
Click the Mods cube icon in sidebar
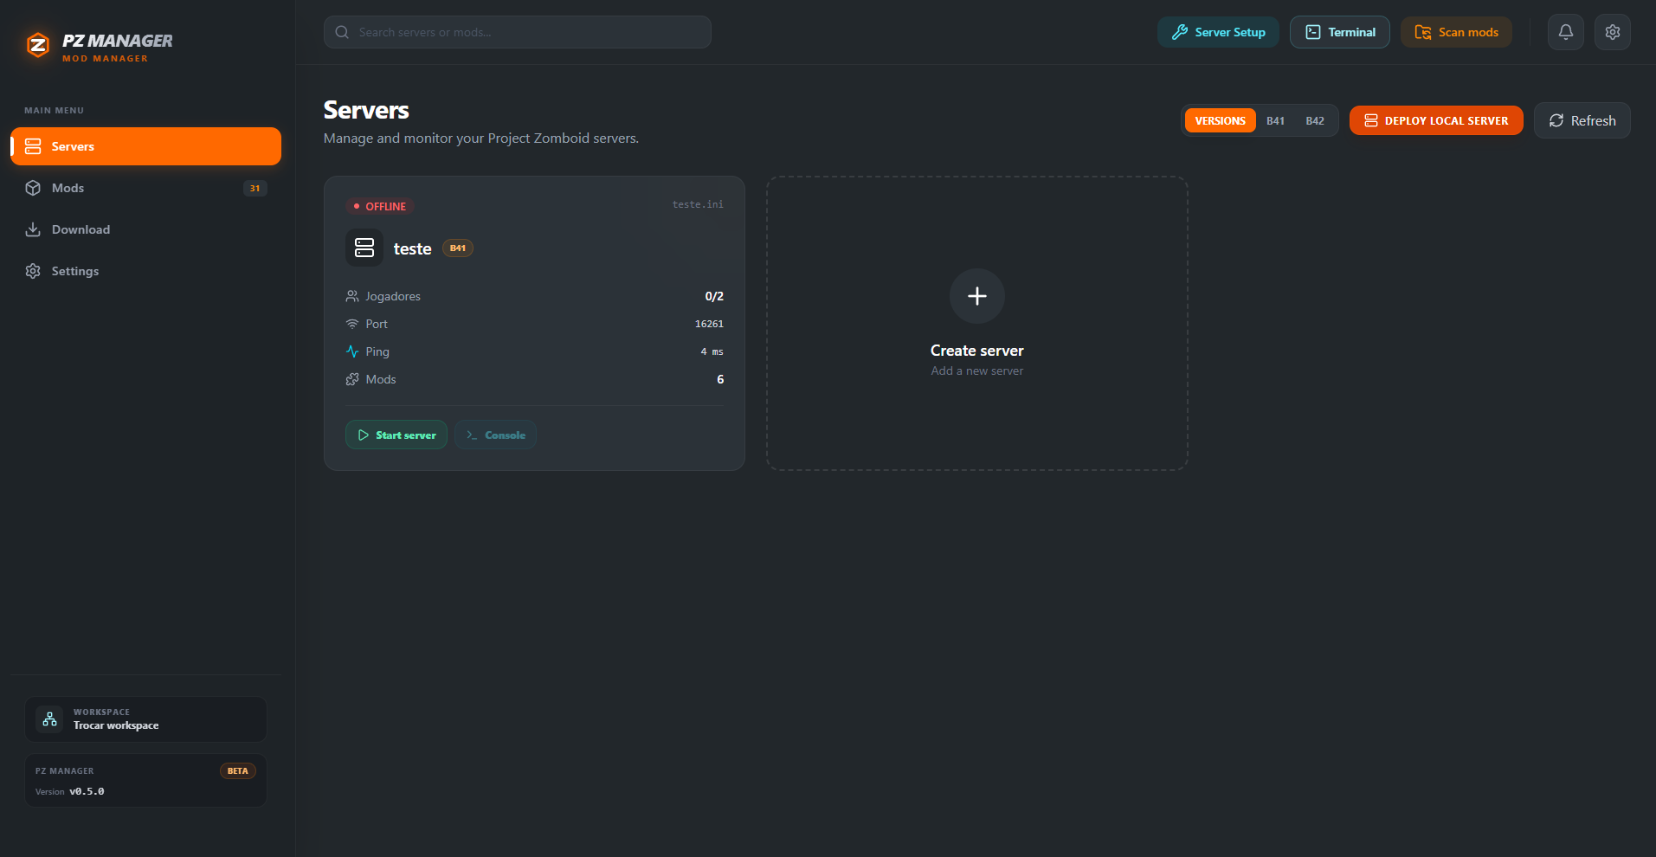click(33, 188)
